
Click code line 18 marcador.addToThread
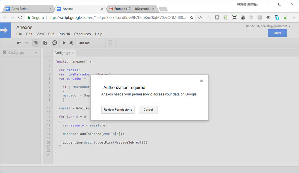(93, 134)
